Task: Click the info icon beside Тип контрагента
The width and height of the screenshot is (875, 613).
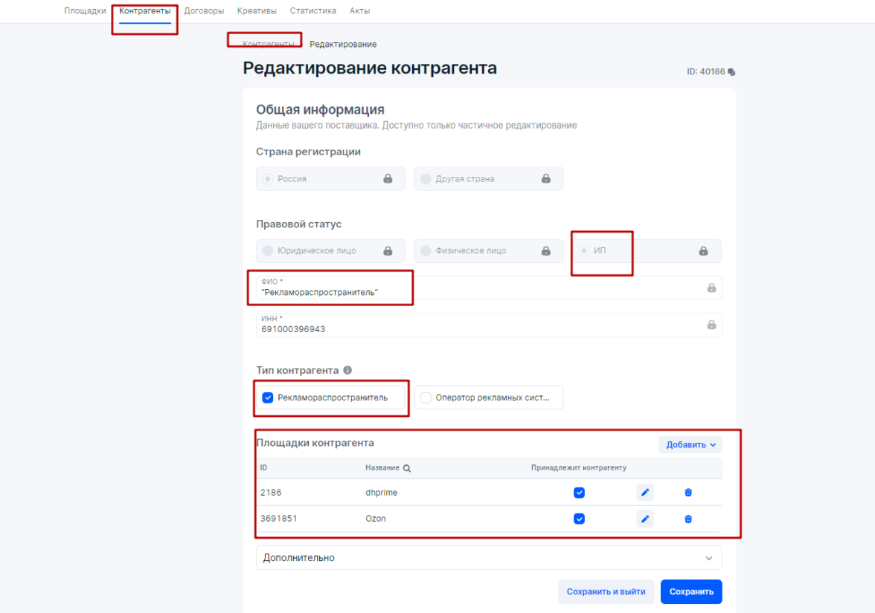Action: pos(347,370)
